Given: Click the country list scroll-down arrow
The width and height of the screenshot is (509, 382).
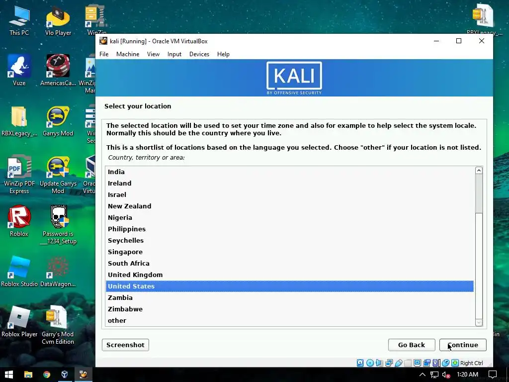Looking at the screenshot, I should click(479, 322).
